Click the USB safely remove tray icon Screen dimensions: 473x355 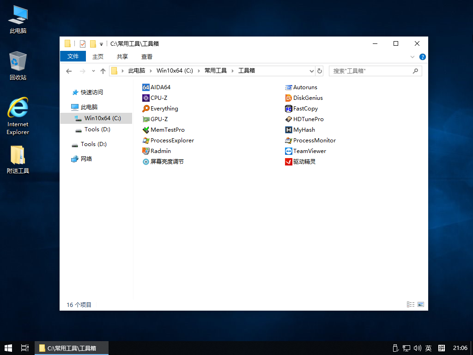point(396,348)
